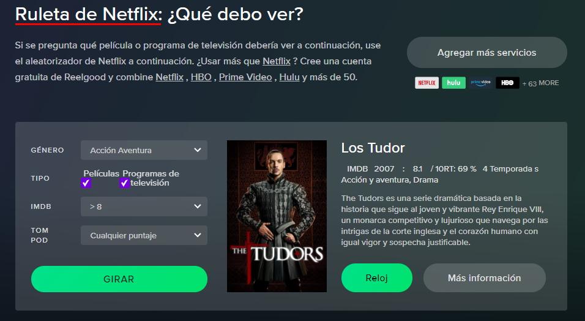Click the Hulu service logo icon
The height and width of the screenshot is (321, 585).
pyautogui.click(x=453, y=83)
